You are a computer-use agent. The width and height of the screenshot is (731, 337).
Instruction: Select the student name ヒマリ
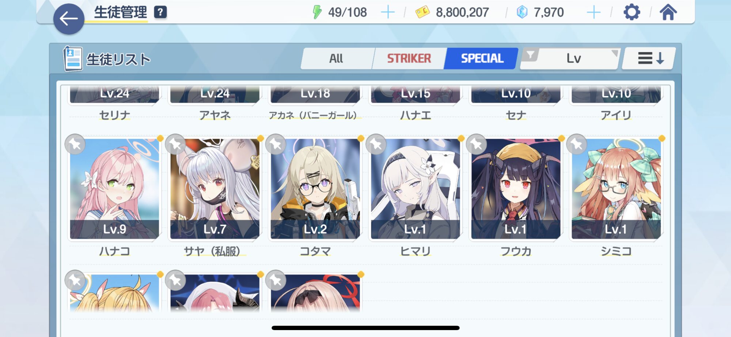point(416,251)
